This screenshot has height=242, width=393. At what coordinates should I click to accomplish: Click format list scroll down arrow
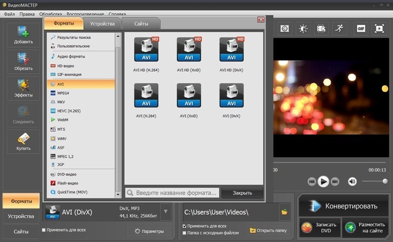(118, 195)
